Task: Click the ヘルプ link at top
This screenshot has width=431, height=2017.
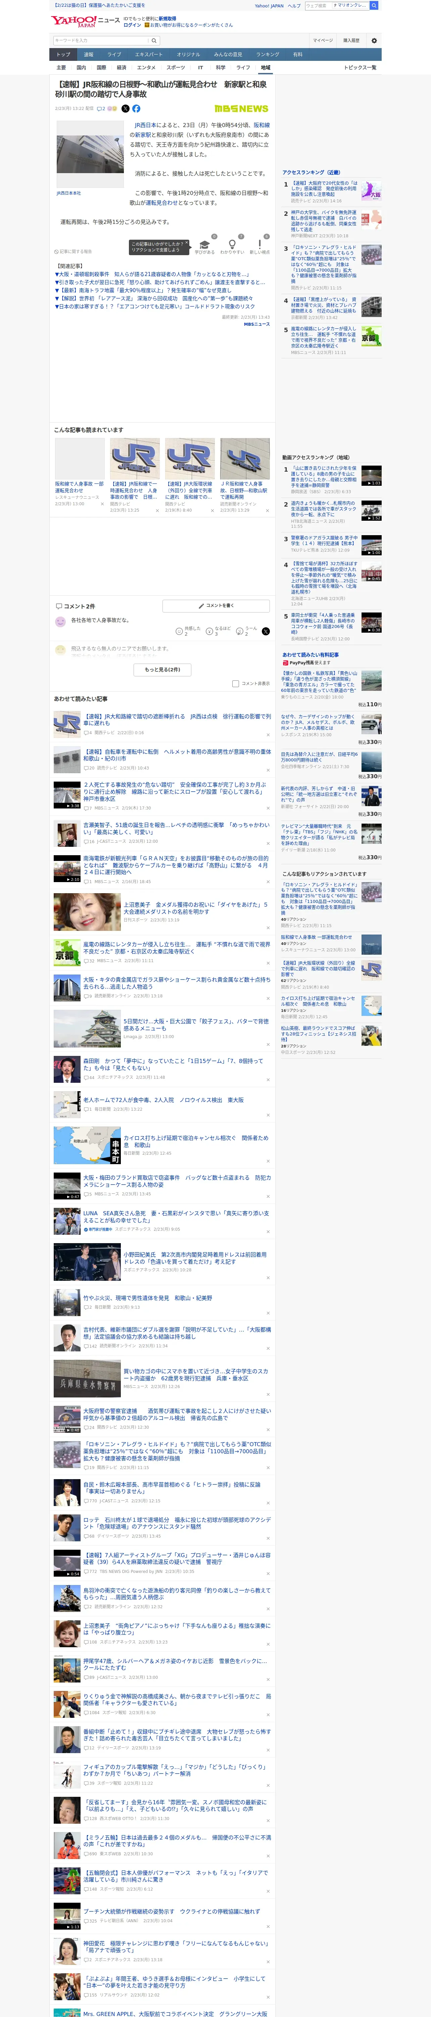Action: coord(293,5)
